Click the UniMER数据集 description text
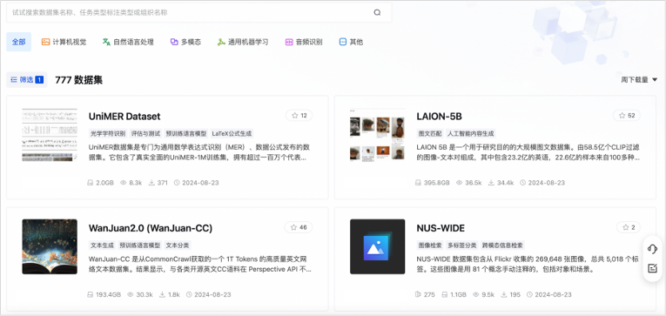The image size is (666, 316). [199, 152]
